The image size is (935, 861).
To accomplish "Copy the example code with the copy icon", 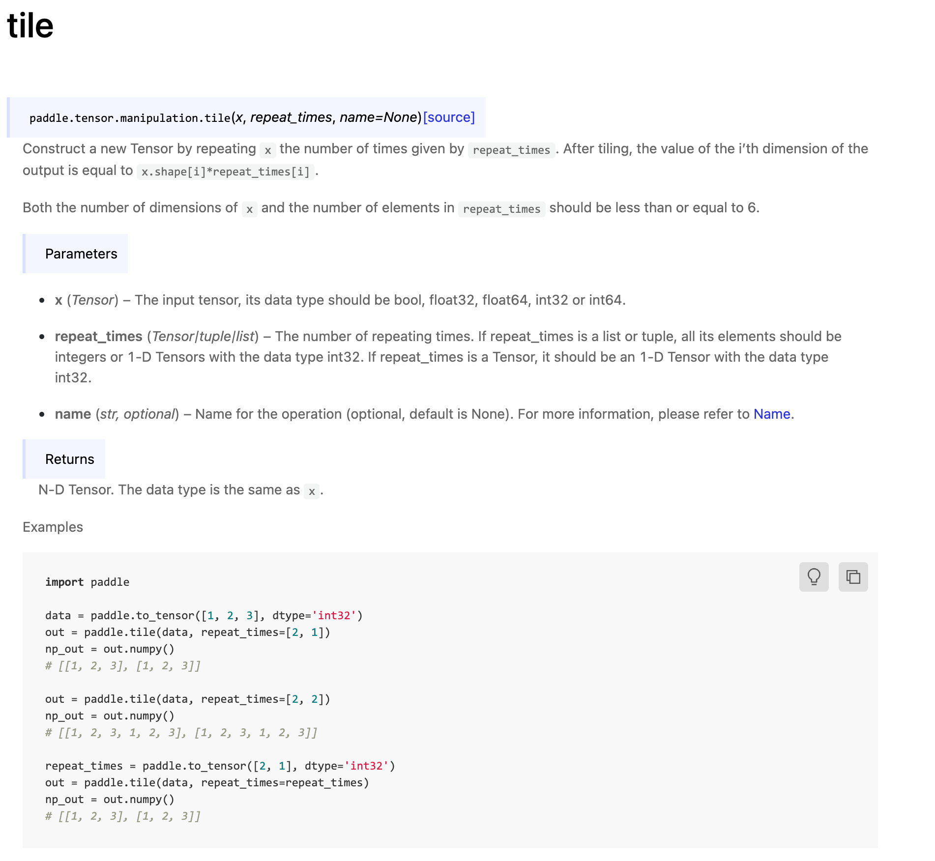I will [853, 576].
